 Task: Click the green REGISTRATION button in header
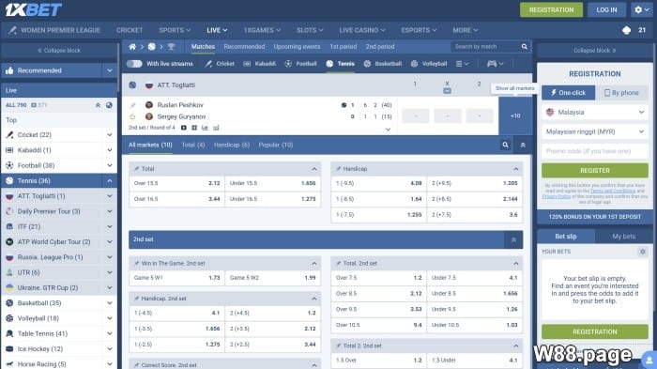click(x=551, y=9)
